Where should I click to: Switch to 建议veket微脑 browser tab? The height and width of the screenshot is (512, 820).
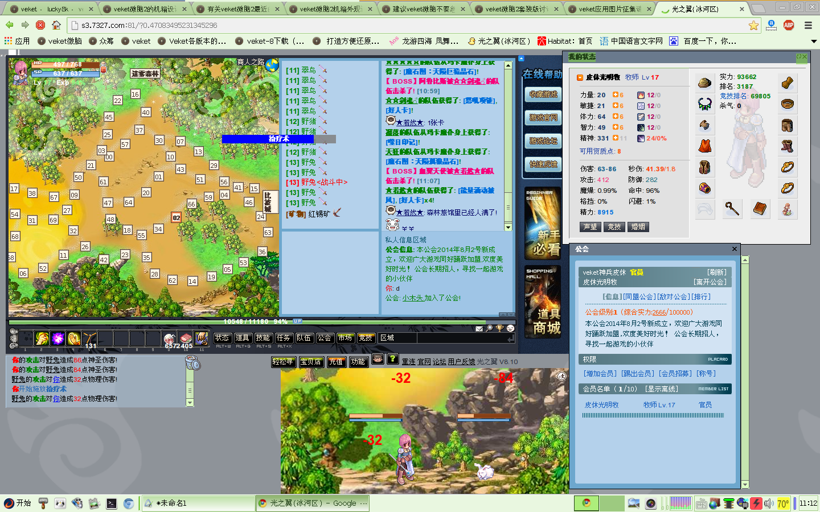(x=424, y=9)
